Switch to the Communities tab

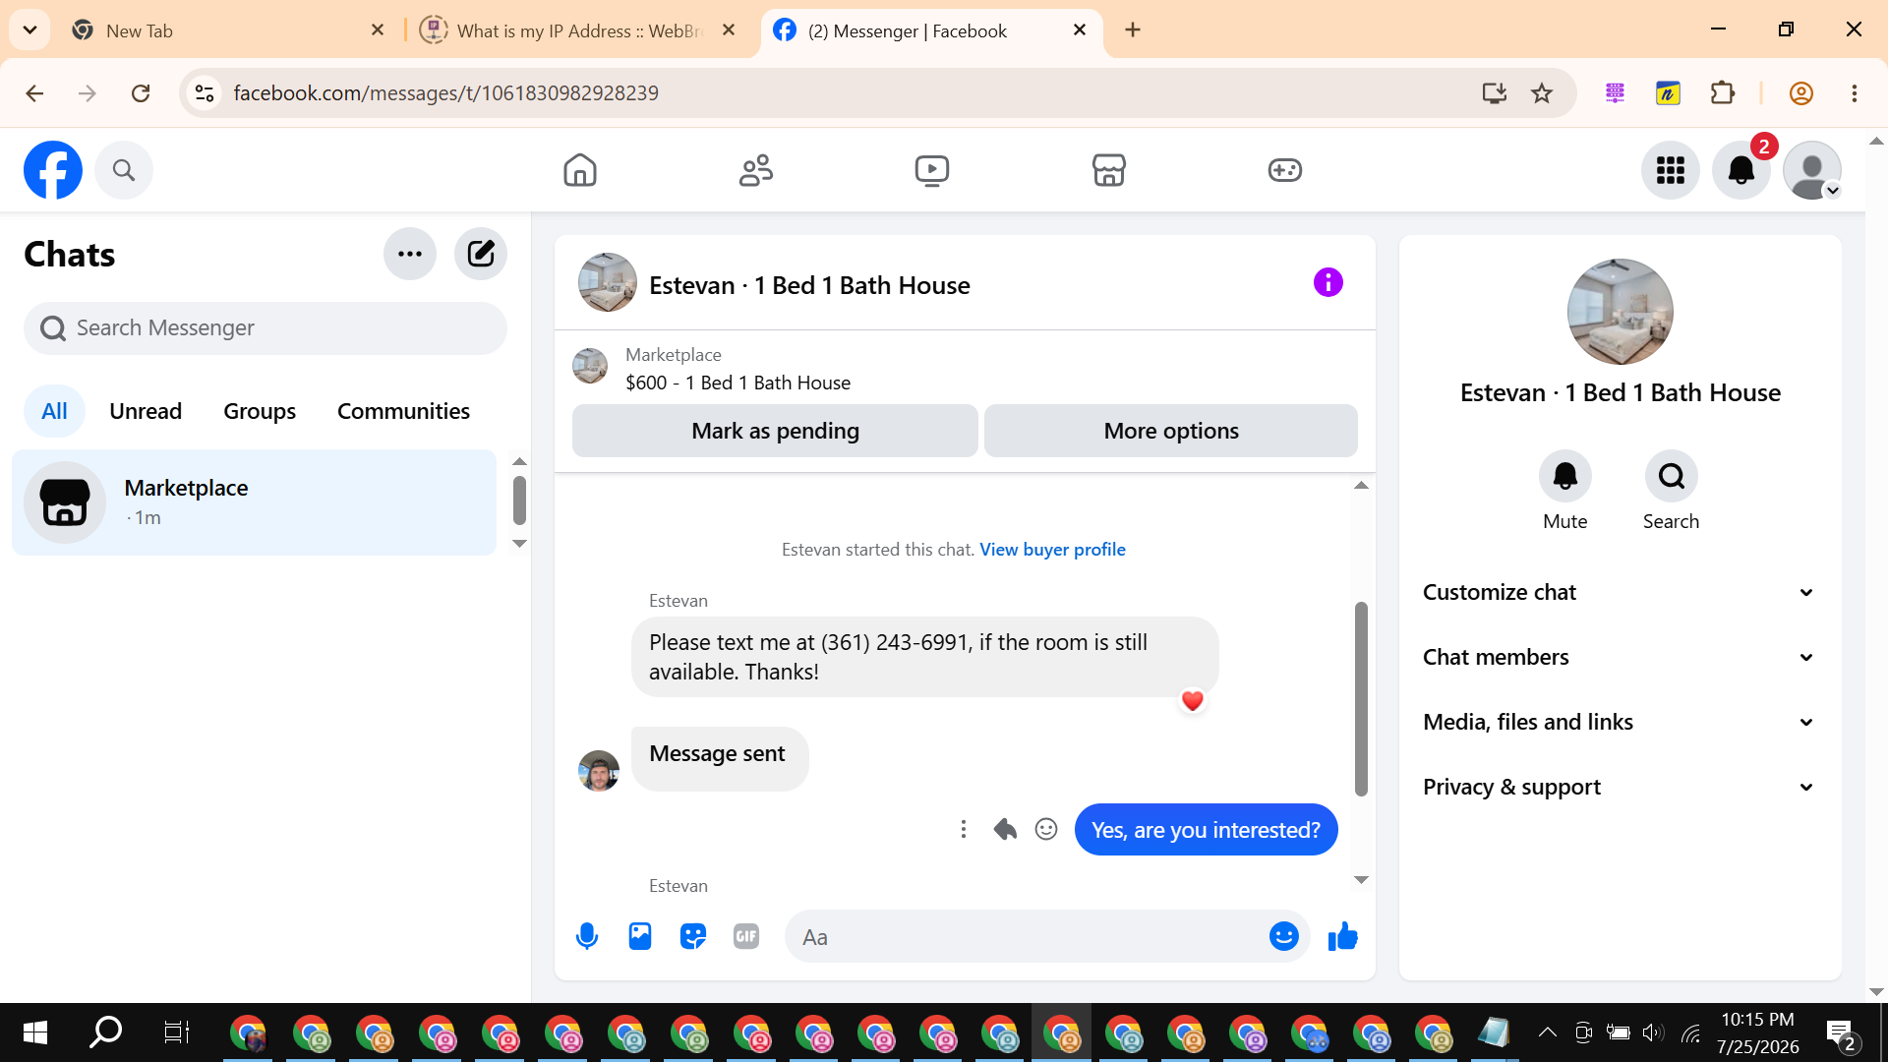403,411
